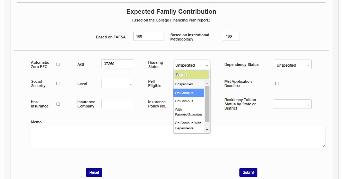Click the housing status search box
The height and width of the screenshot is (179, 342).
pyautogui.click(x=191, y=75)
